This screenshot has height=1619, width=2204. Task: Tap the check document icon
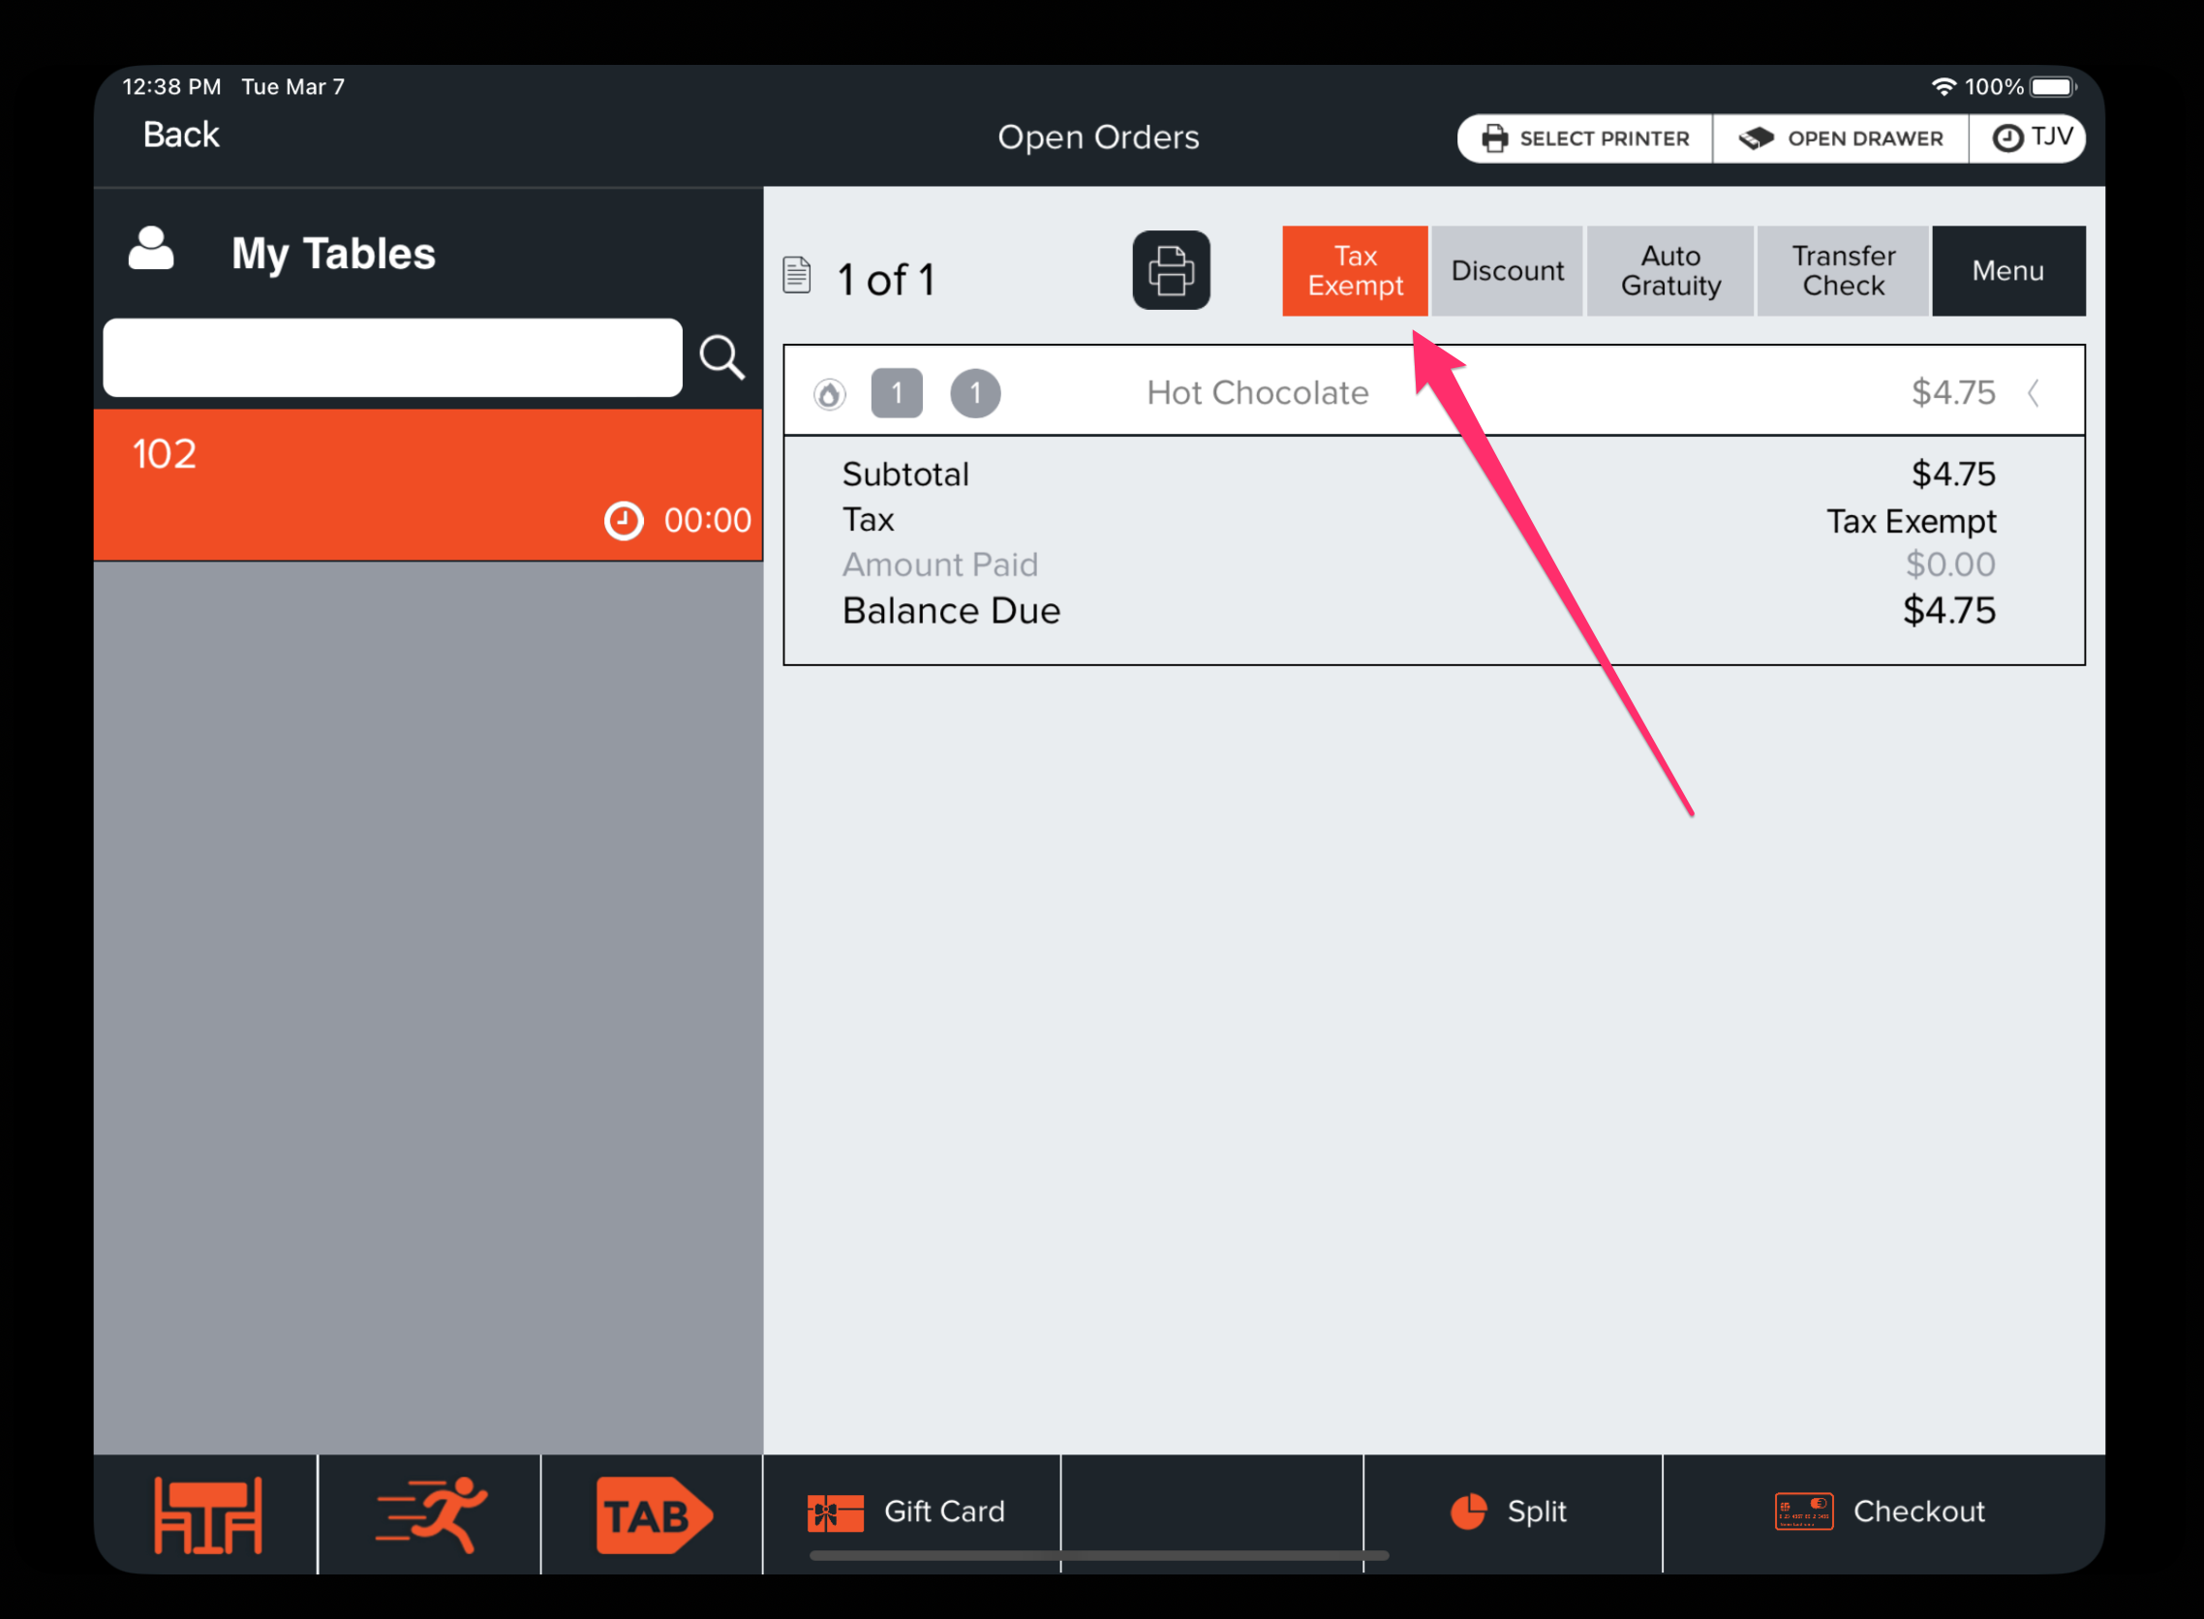coord(797,275)
